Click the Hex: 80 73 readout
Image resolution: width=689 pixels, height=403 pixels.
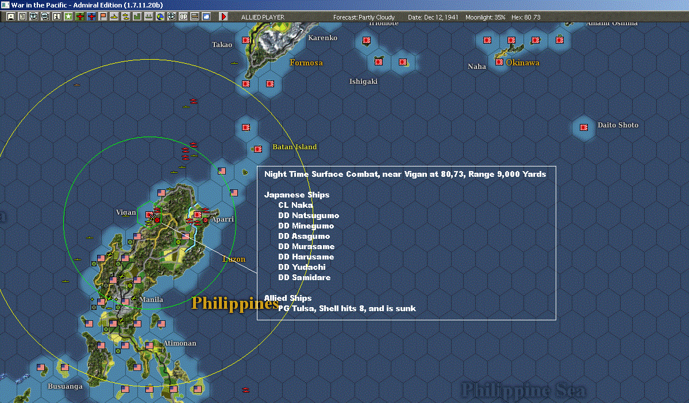(x=526, y=17)
